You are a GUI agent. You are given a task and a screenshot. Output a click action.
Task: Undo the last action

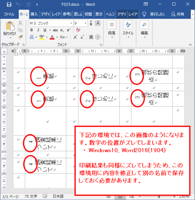[18, 4]
